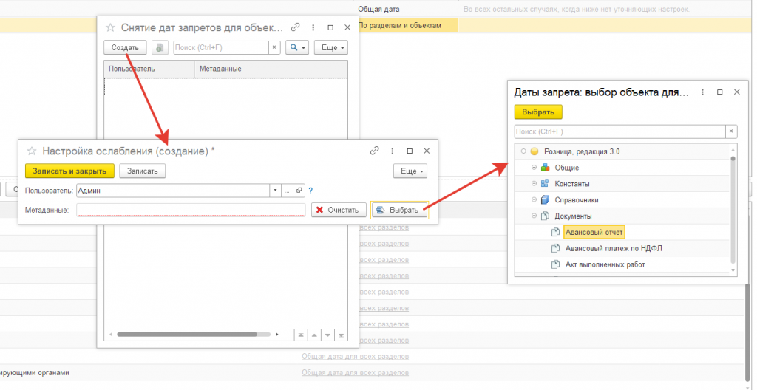Click the Пользователь field containing Админ
The height and width of the screenshot is (390, 757).
[173, 190]
